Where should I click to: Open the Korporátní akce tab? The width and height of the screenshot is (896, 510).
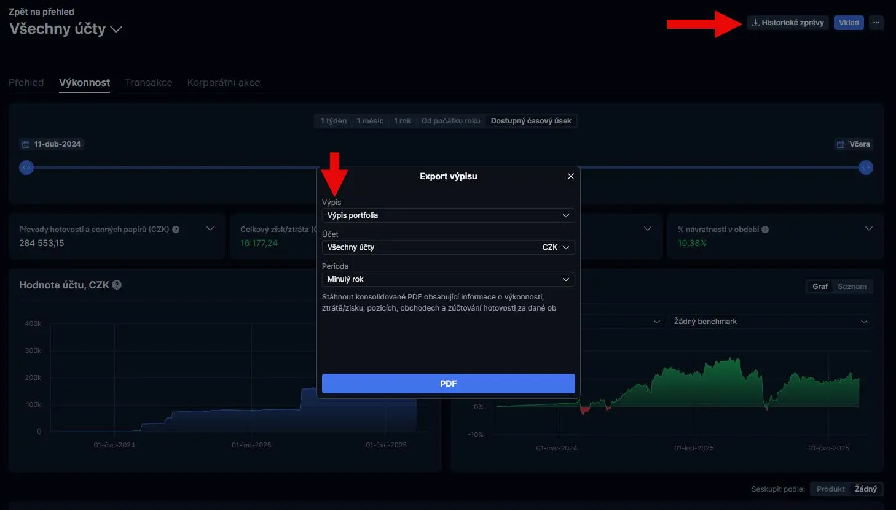point(224,82)
